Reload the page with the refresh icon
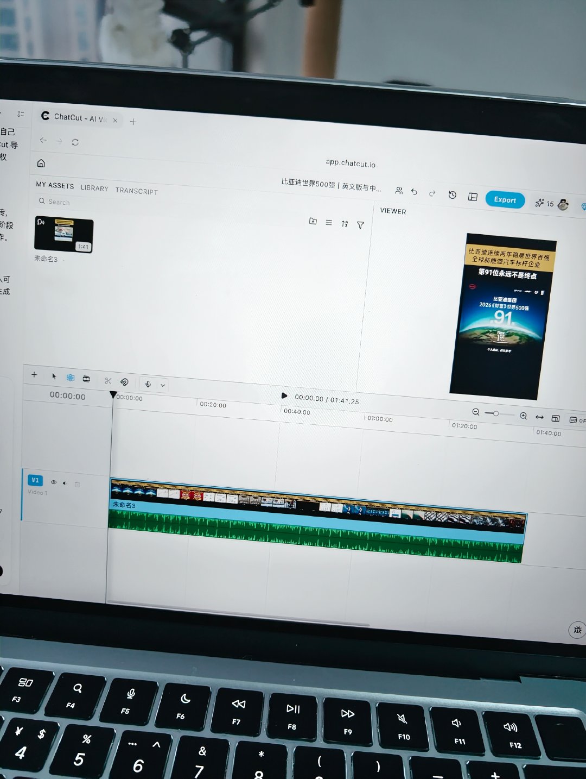586x779 pixels. pos(75,142)
